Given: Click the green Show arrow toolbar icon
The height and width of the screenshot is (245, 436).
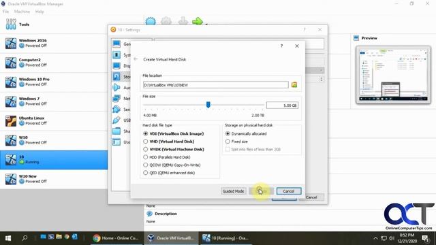Looking at the screenshot, I should (x=198, y=21).
